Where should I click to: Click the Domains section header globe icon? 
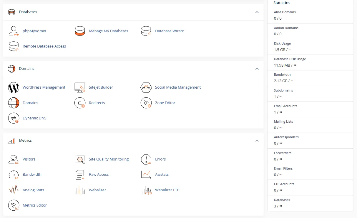[x=11, y=69]
